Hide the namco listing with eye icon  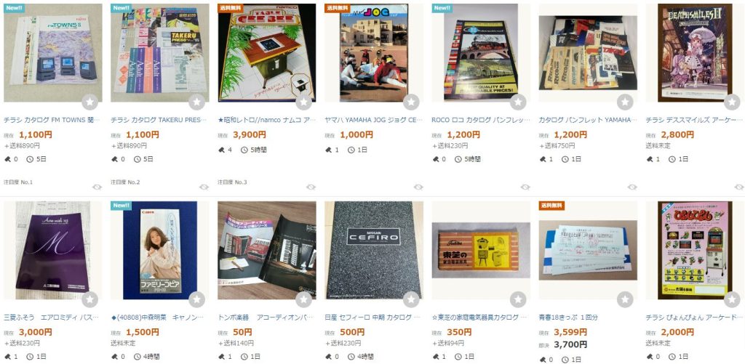pos(311,187)
